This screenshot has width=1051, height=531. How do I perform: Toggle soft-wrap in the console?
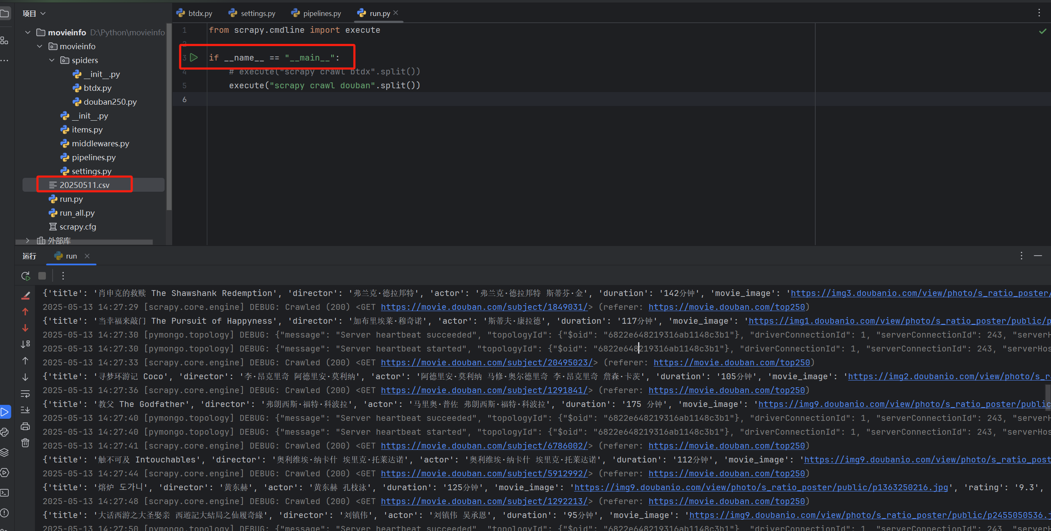click(x=25, y=394)
